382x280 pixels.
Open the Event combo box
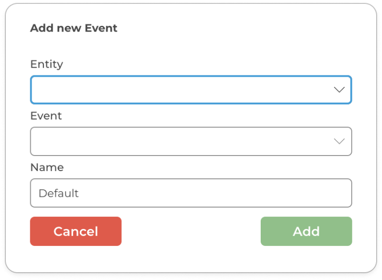[191, 141]
